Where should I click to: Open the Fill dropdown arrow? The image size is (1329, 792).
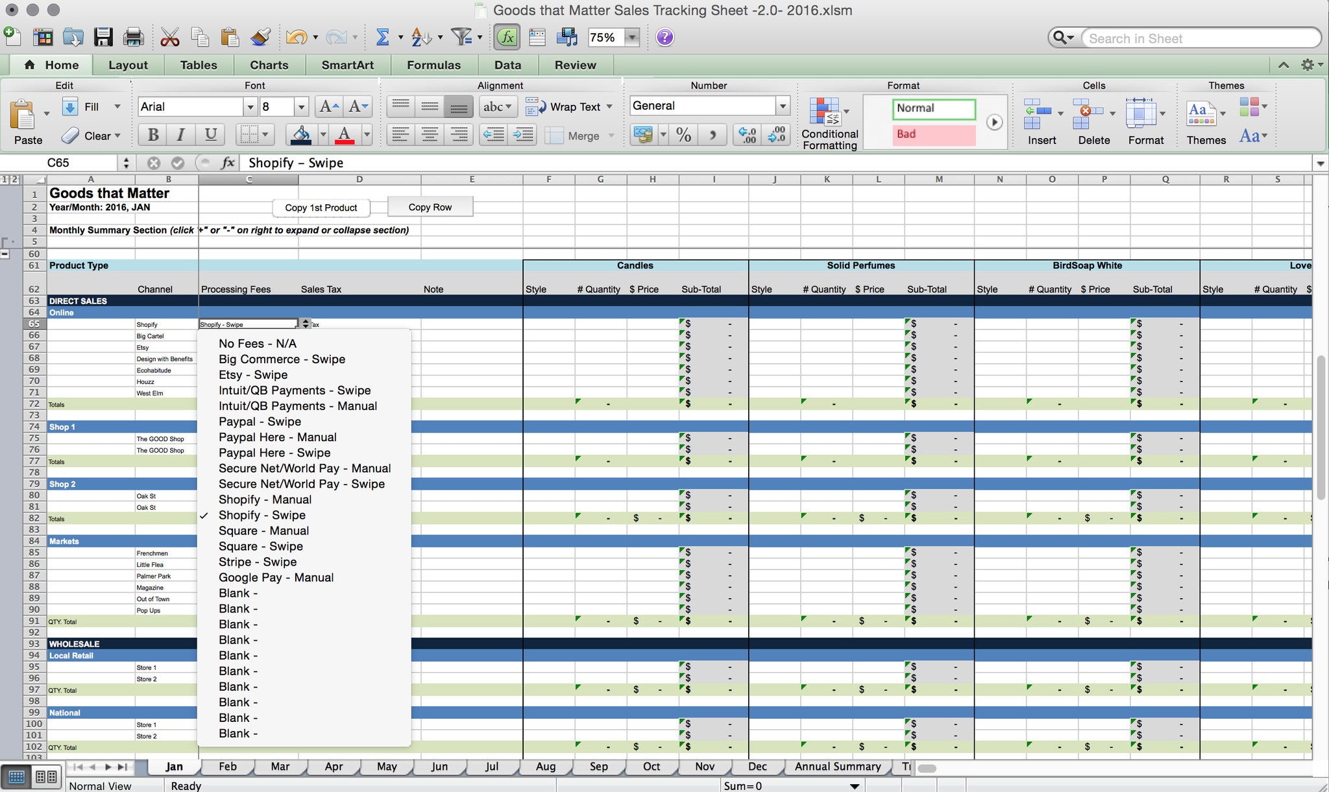tap(117, 107)
